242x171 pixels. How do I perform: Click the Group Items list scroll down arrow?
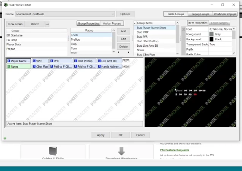click(x=178, y=54)
